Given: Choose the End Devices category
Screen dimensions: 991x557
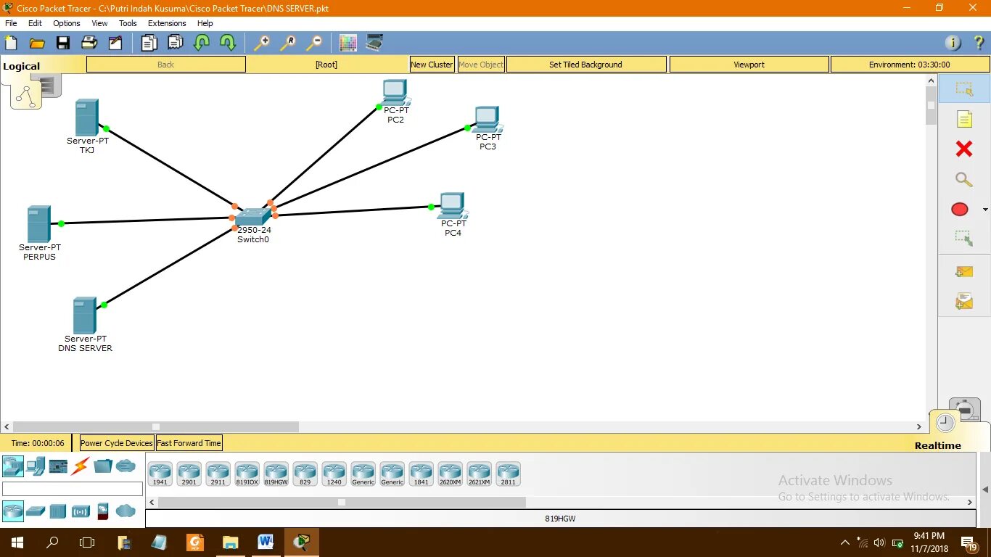Looking at the screenshot, I should (x=36, y=466).
